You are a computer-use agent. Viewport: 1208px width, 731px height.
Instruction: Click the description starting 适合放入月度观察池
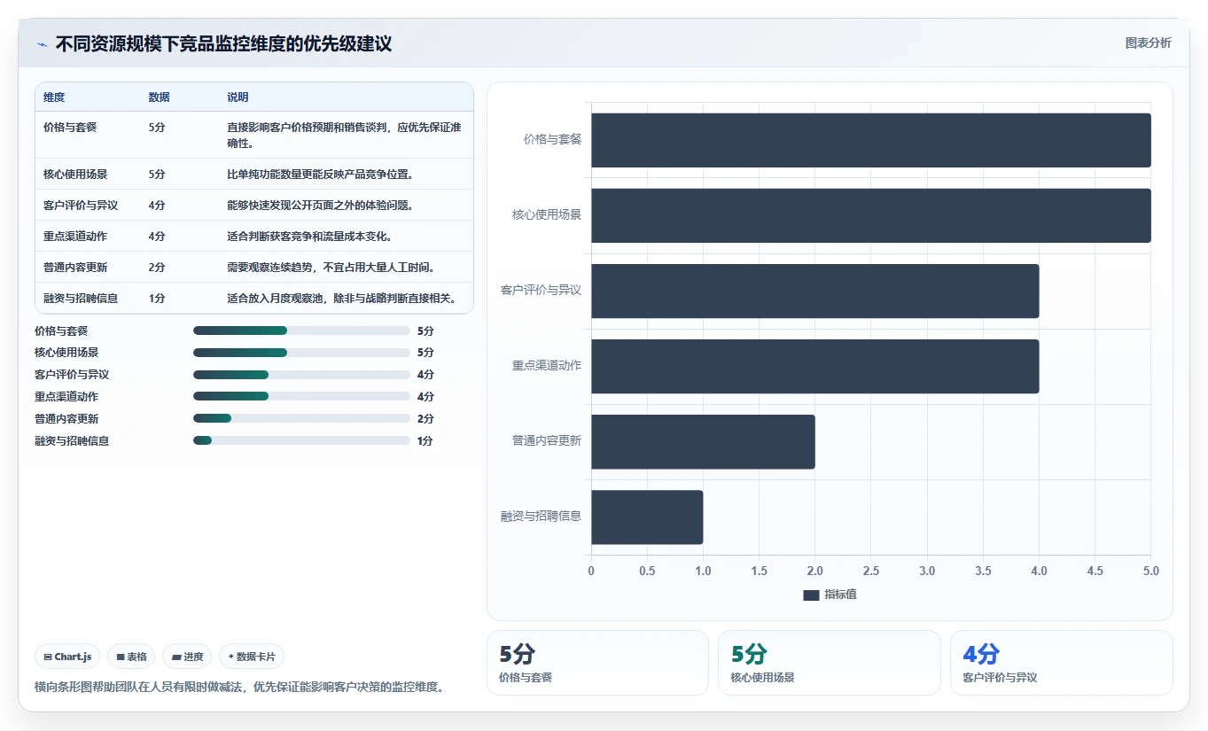(x=342, y=299)
